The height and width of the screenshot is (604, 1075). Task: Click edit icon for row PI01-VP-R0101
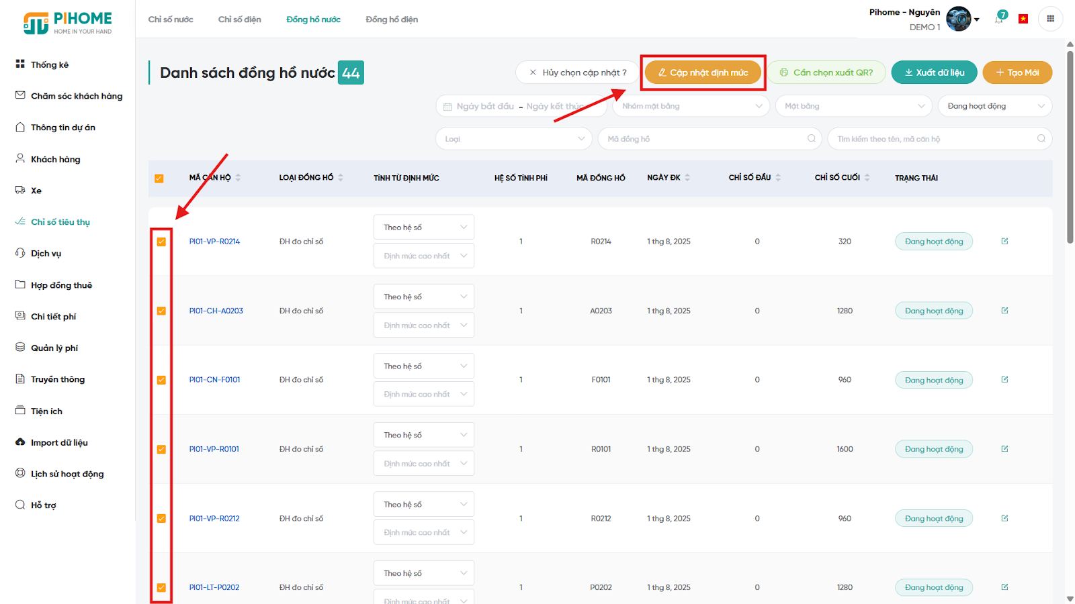coord(1004,449)
